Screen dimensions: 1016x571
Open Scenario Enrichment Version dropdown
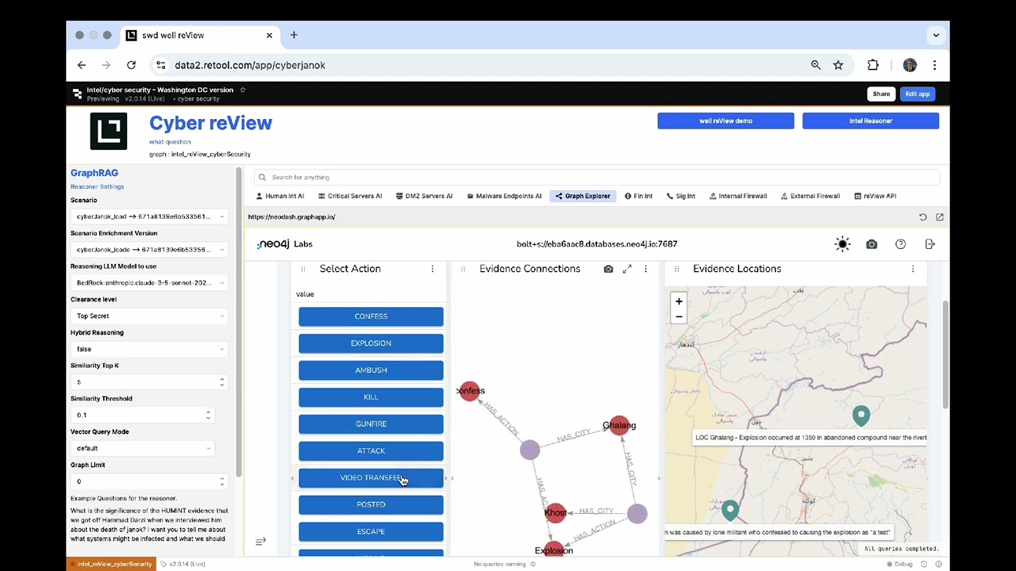pos(149,249)
